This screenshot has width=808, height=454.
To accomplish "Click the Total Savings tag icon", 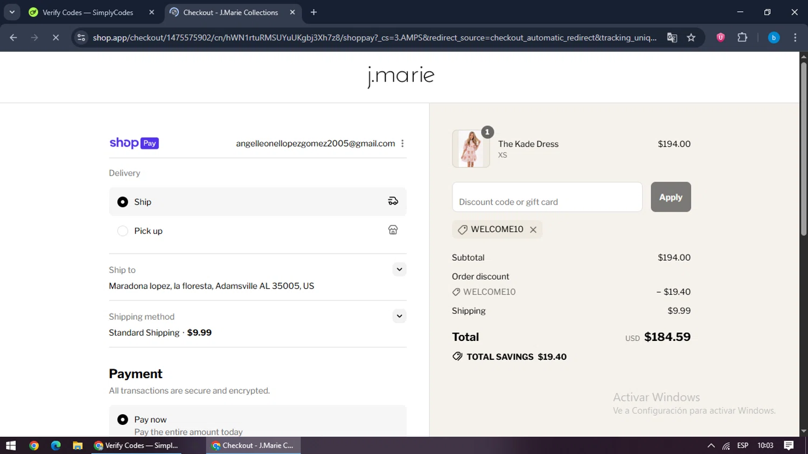I will click(457, 357).
